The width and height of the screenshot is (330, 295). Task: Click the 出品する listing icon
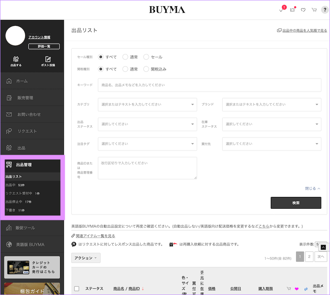pos(16,61)
